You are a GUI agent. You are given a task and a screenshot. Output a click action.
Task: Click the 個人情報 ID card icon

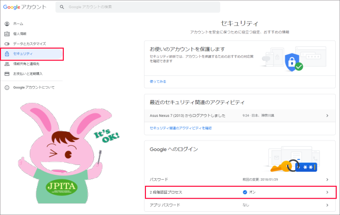tap(7, 33)
